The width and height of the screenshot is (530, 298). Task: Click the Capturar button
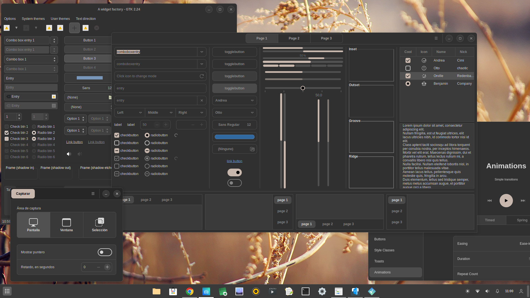point(23,194)
